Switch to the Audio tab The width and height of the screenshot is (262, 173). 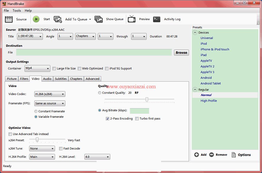47,79
